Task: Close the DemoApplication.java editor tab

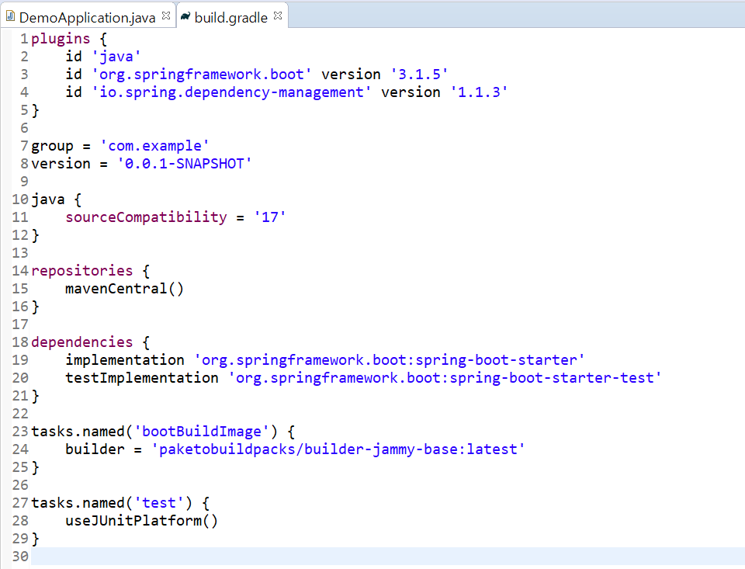Action: 166,16
